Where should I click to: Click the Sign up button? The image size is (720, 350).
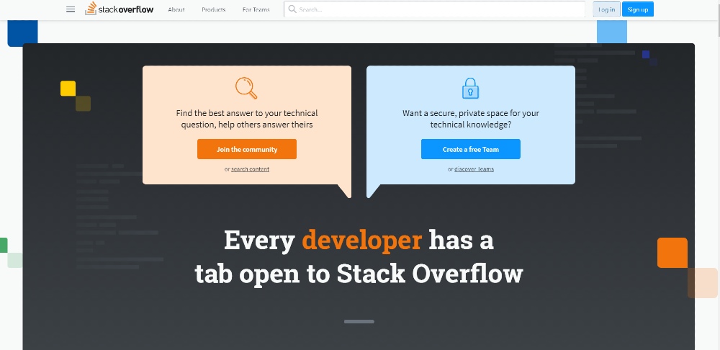pos(638,9)
